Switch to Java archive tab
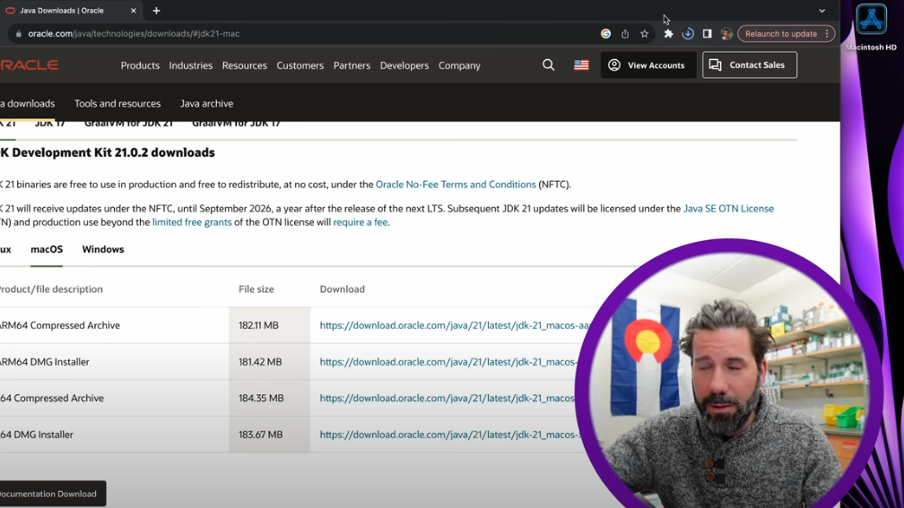904x508 pixels. 206,104
